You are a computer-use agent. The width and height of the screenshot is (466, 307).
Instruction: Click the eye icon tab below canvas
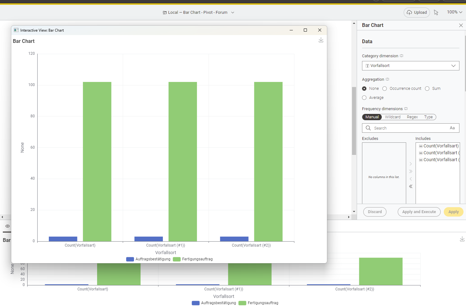[x=8, y=226]
